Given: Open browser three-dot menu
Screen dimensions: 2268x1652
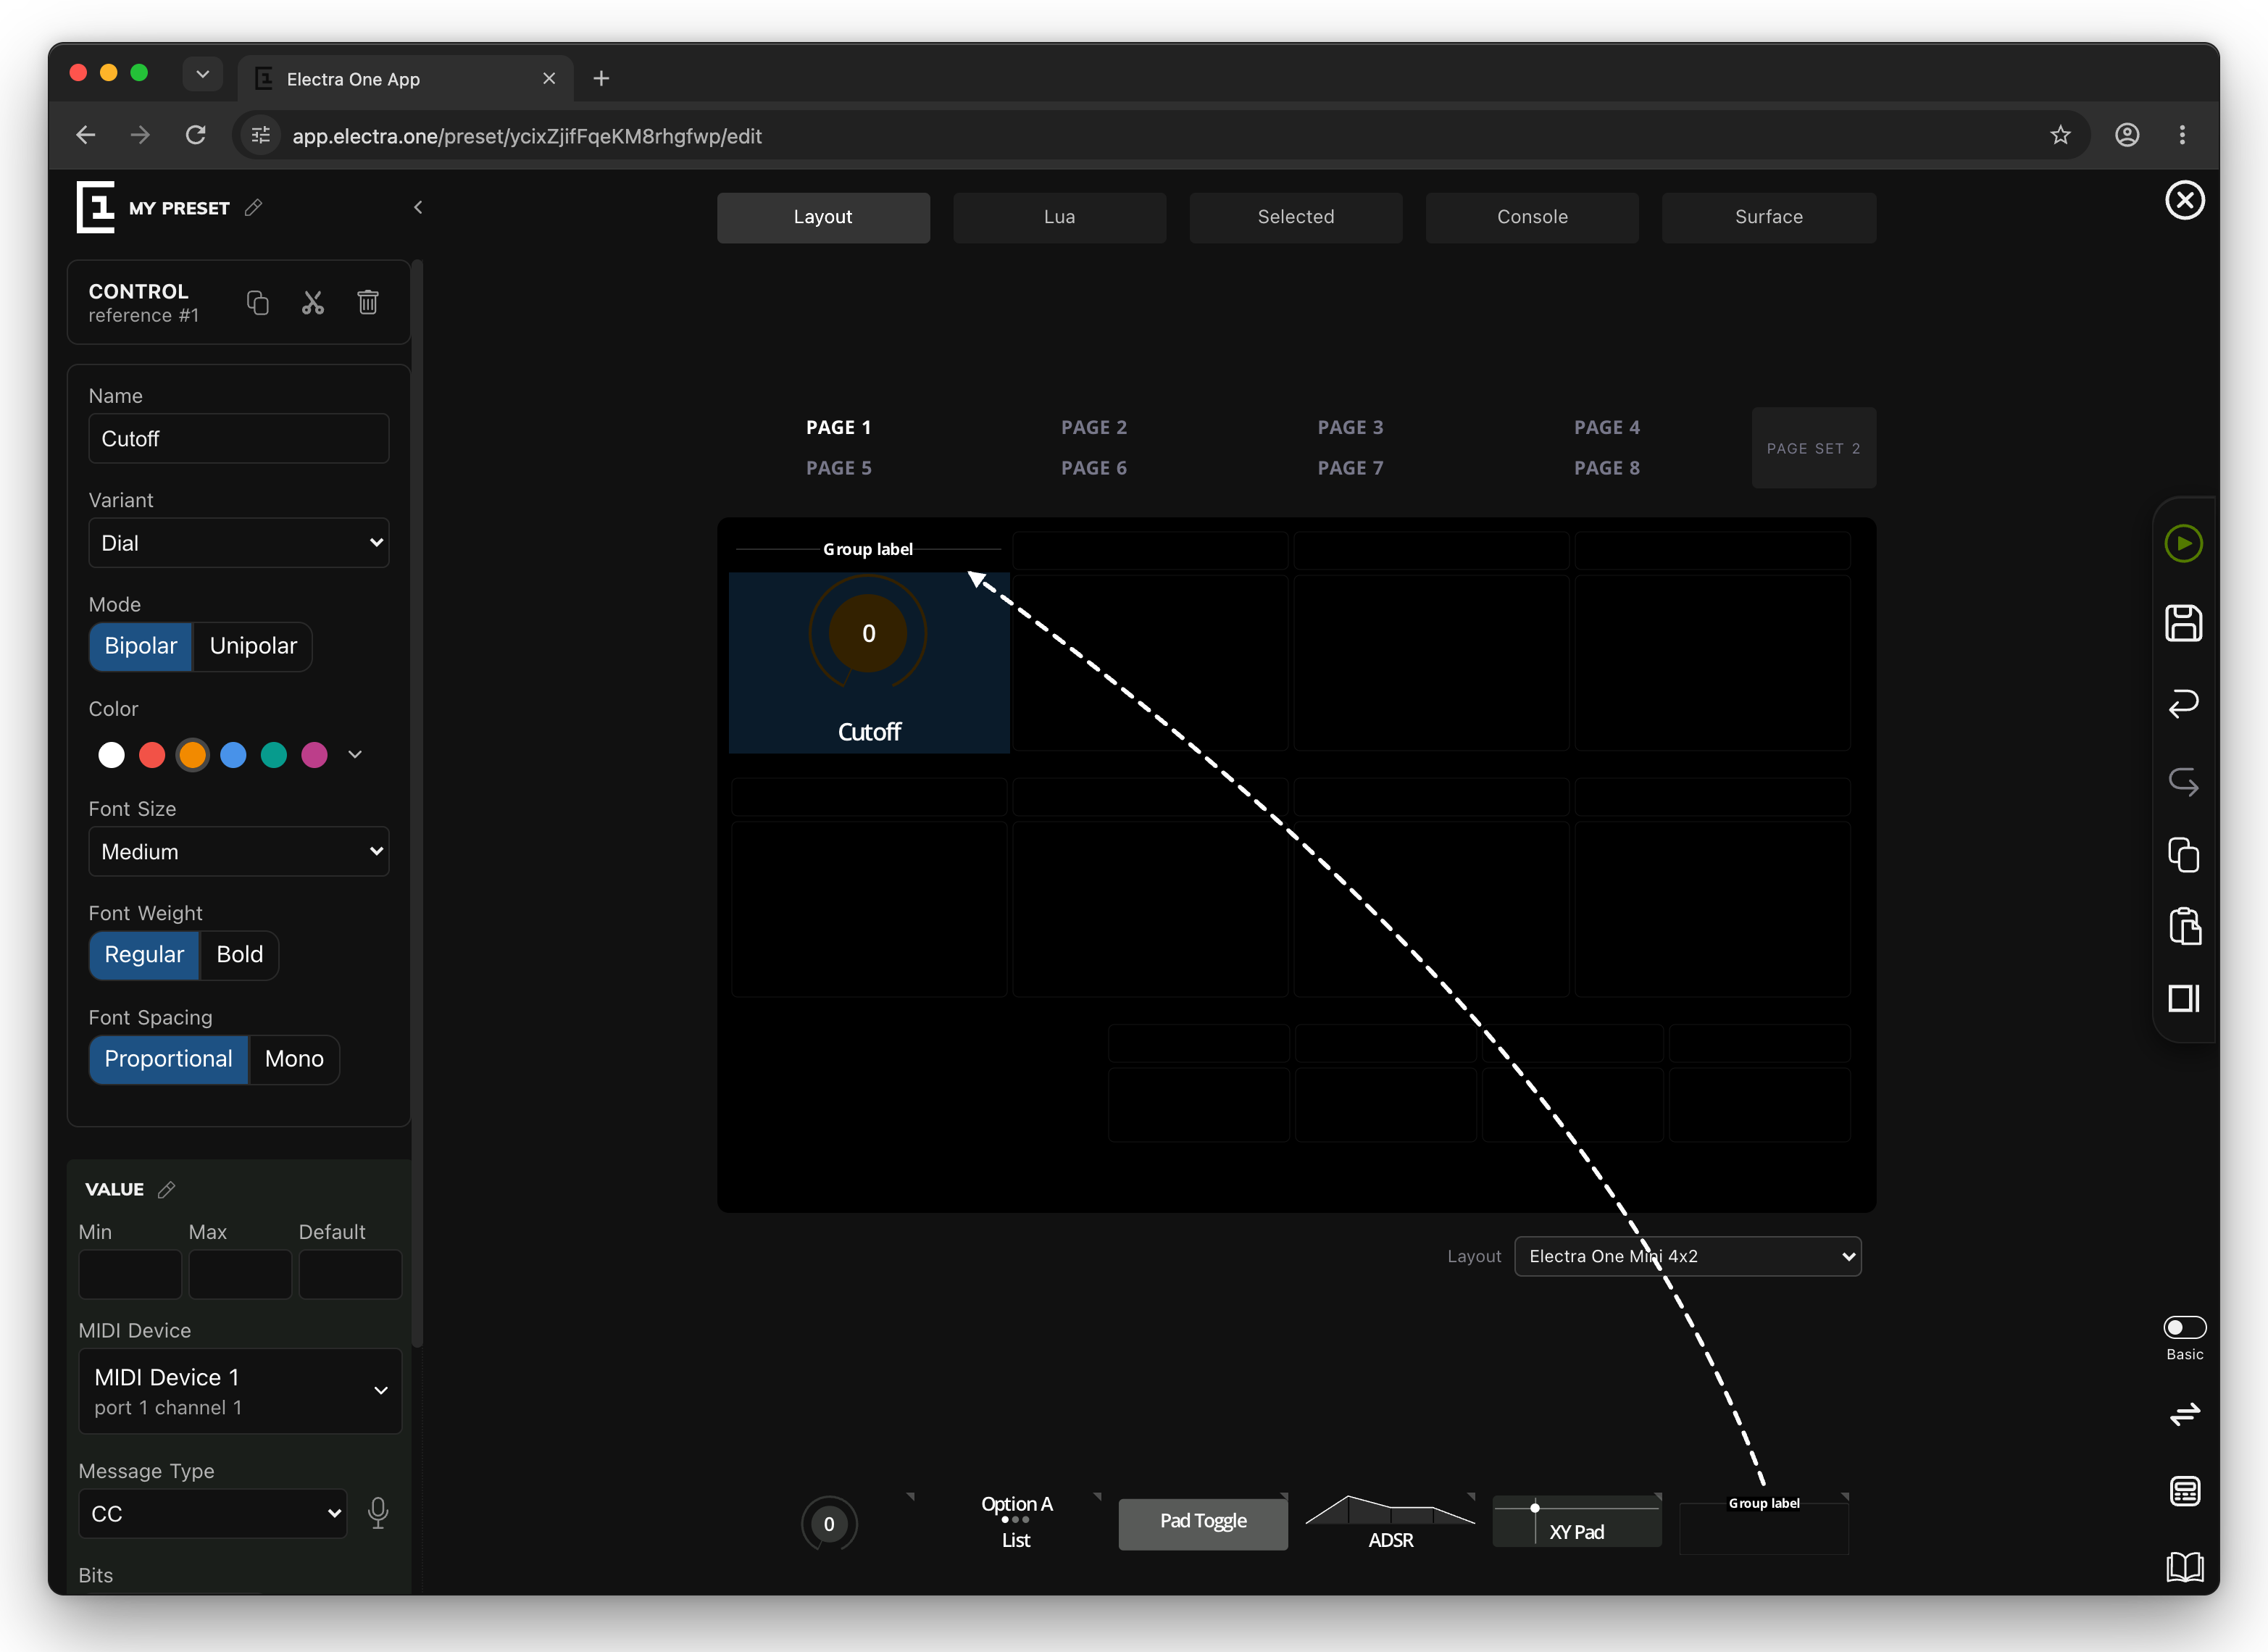Looking at the screenshot, I should (2182, 135).
